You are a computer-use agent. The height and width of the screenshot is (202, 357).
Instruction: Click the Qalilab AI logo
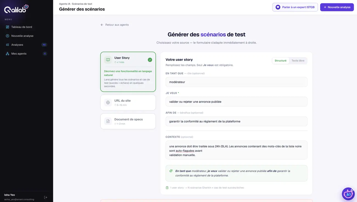tap(16, 9)
